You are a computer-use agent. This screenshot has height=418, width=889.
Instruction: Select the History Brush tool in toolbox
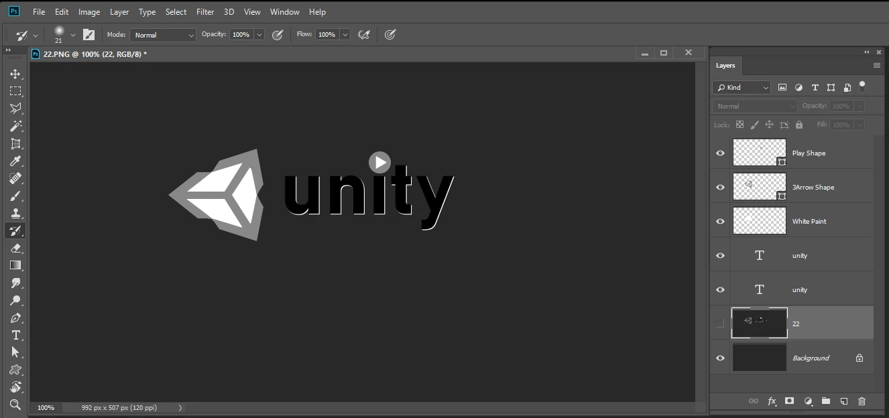(15, 230)
